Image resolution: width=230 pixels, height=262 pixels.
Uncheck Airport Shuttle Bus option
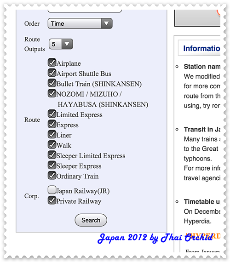tap(52, 73)
